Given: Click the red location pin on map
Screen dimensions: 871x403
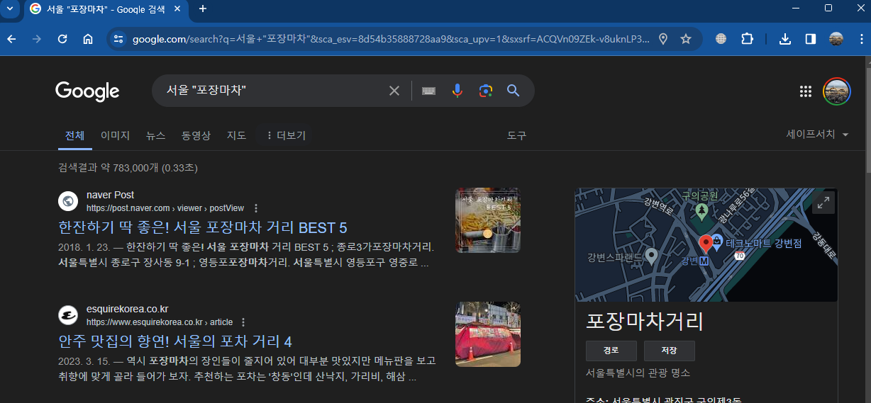Looking at the screenshot, I should click(705, 244).
